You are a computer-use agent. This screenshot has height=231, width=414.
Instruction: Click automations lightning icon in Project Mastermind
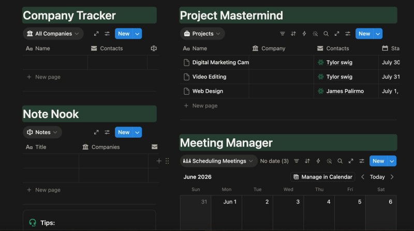[x=304, y=34]
